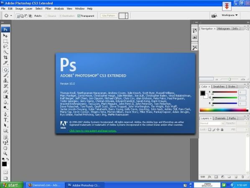
Task: Reset default foreground and background colors
Action: pos(3,159)
